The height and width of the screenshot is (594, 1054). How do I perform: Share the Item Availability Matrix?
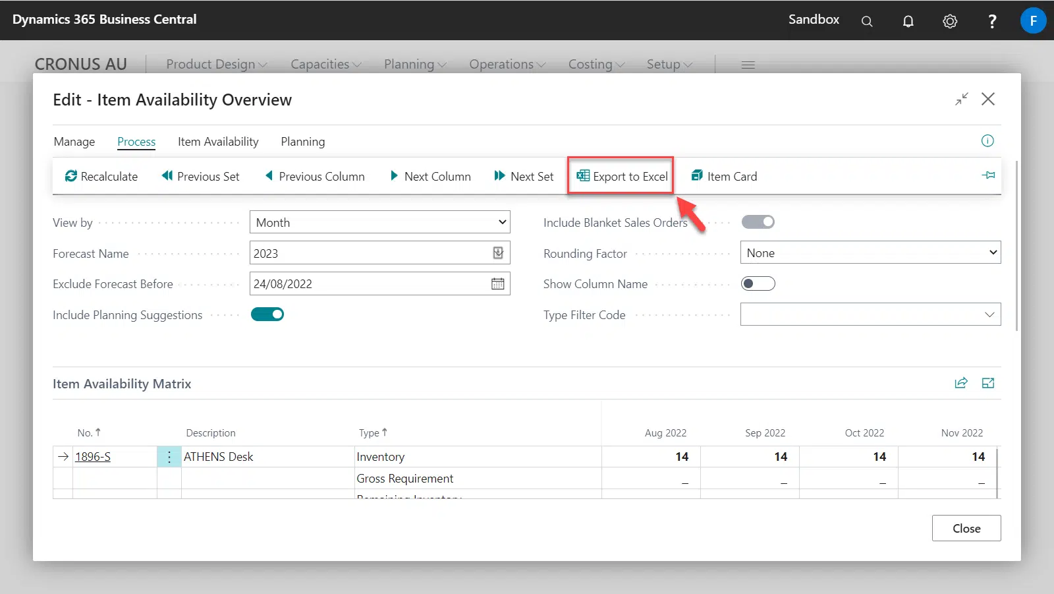pos(961,383)
